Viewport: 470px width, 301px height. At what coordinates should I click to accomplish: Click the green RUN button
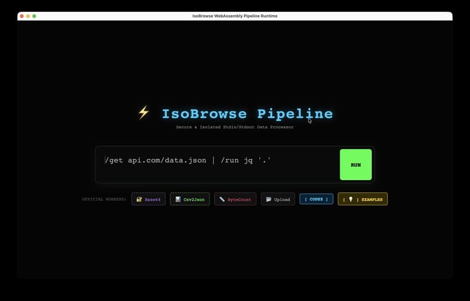point(355,165)
